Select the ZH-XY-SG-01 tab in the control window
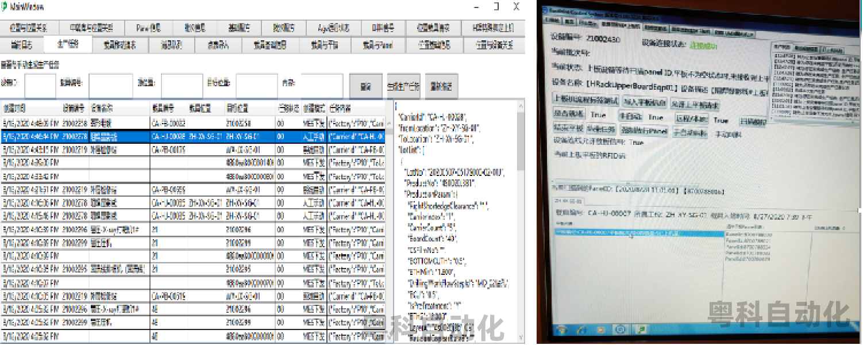The width and height of the screenshot is (863, 345). click(569, 202)
